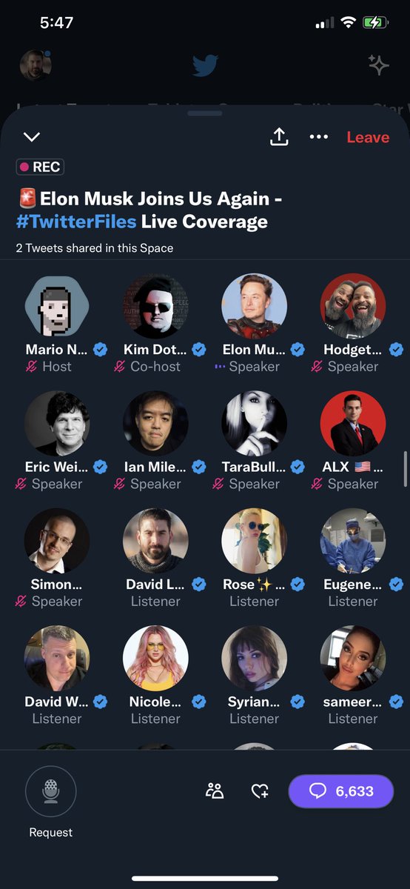This screenshot has width=410, height=889.
Task: Tap the sheet drag handle at top
Action: click(x=205, y=113)
